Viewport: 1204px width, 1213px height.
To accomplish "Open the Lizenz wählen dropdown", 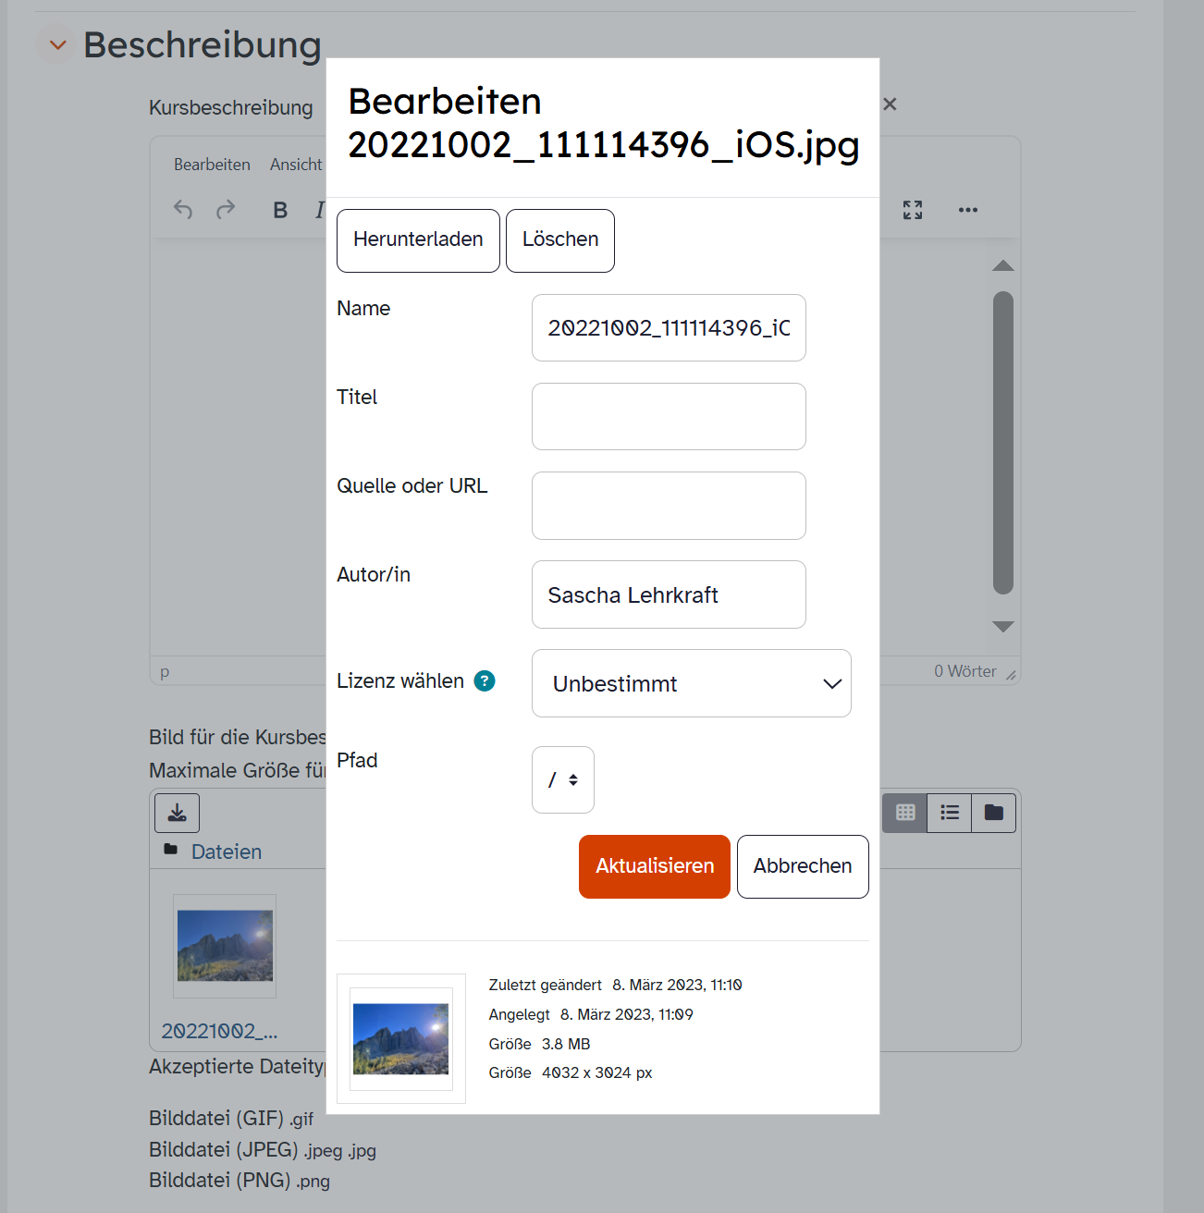I will [692, 683].
